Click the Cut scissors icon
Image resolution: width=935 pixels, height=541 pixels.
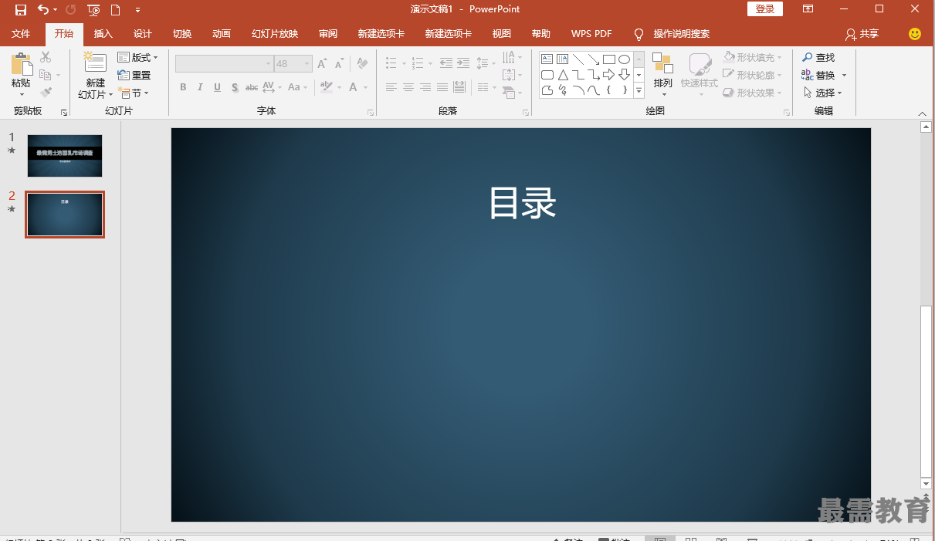click(x=46, y=57)
